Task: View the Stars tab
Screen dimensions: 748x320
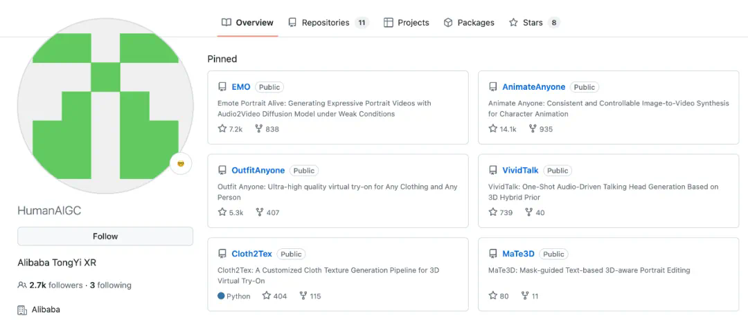Action: pyautogui.click(x=533, y=23)
